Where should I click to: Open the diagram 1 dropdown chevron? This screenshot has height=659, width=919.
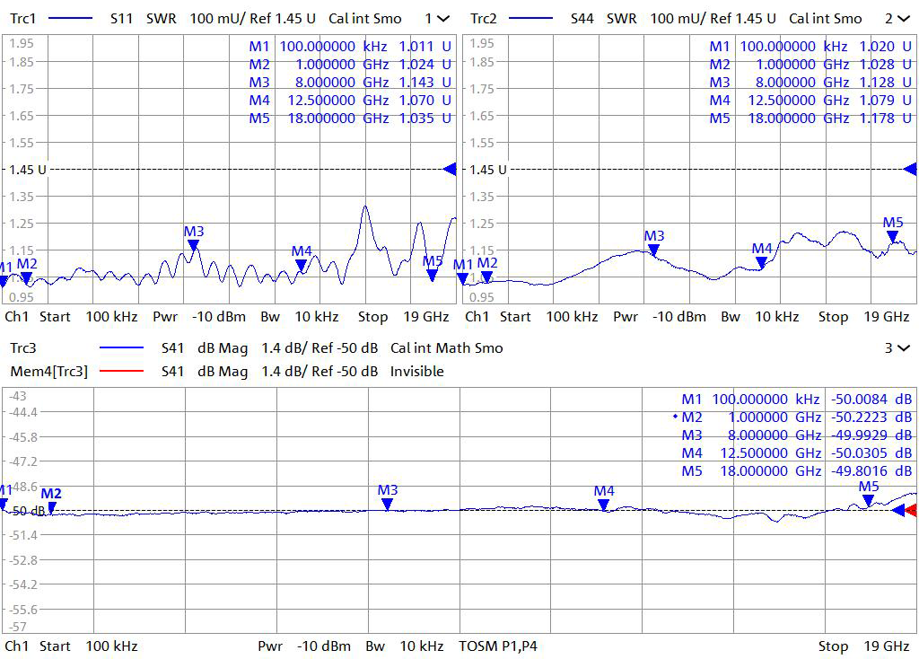point(443,19)
